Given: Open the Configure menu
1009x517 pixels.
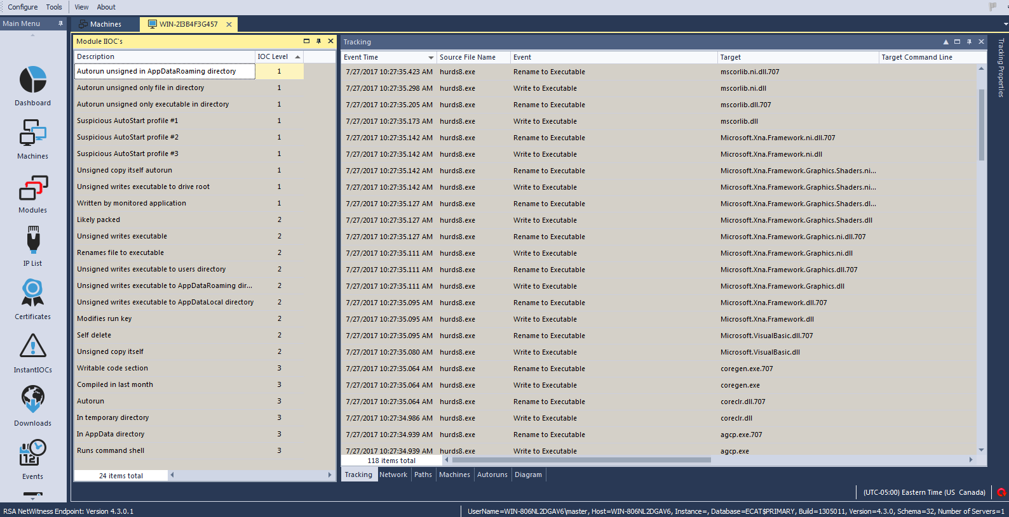Looking at the screenshot, I should pyautogui.click(x=23, y=7).
